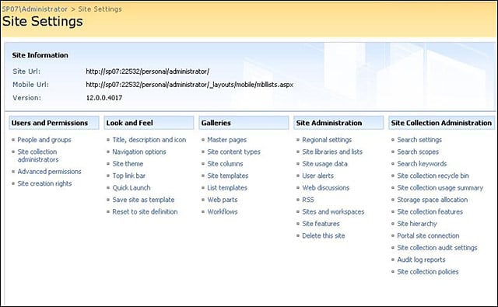This screenshot has height=307, width=498.
Task: Open User alerts
Action: click(318, 176)
